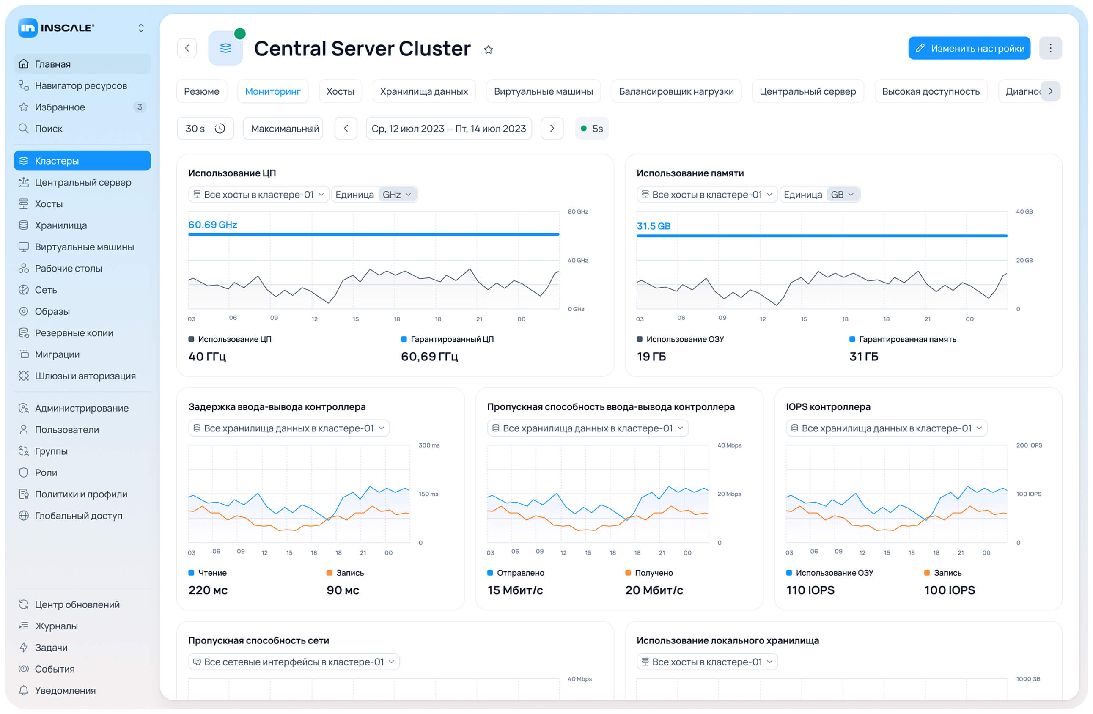Open the GHz unit dropdown
Image resolution: width=1093 pixels, height=714 pixels.
(x=397, y=195)
